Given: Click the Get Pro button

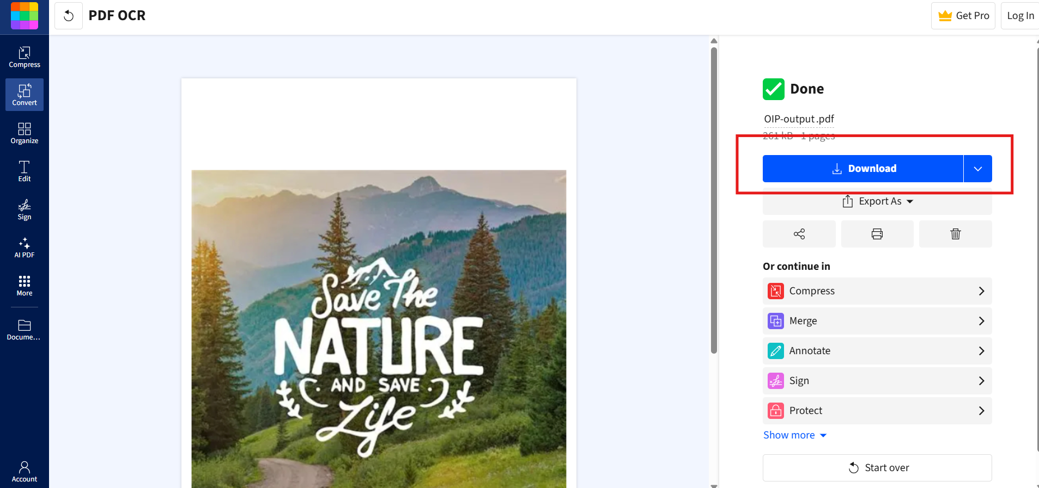Looking at the screenshot, I should [963, 16].
